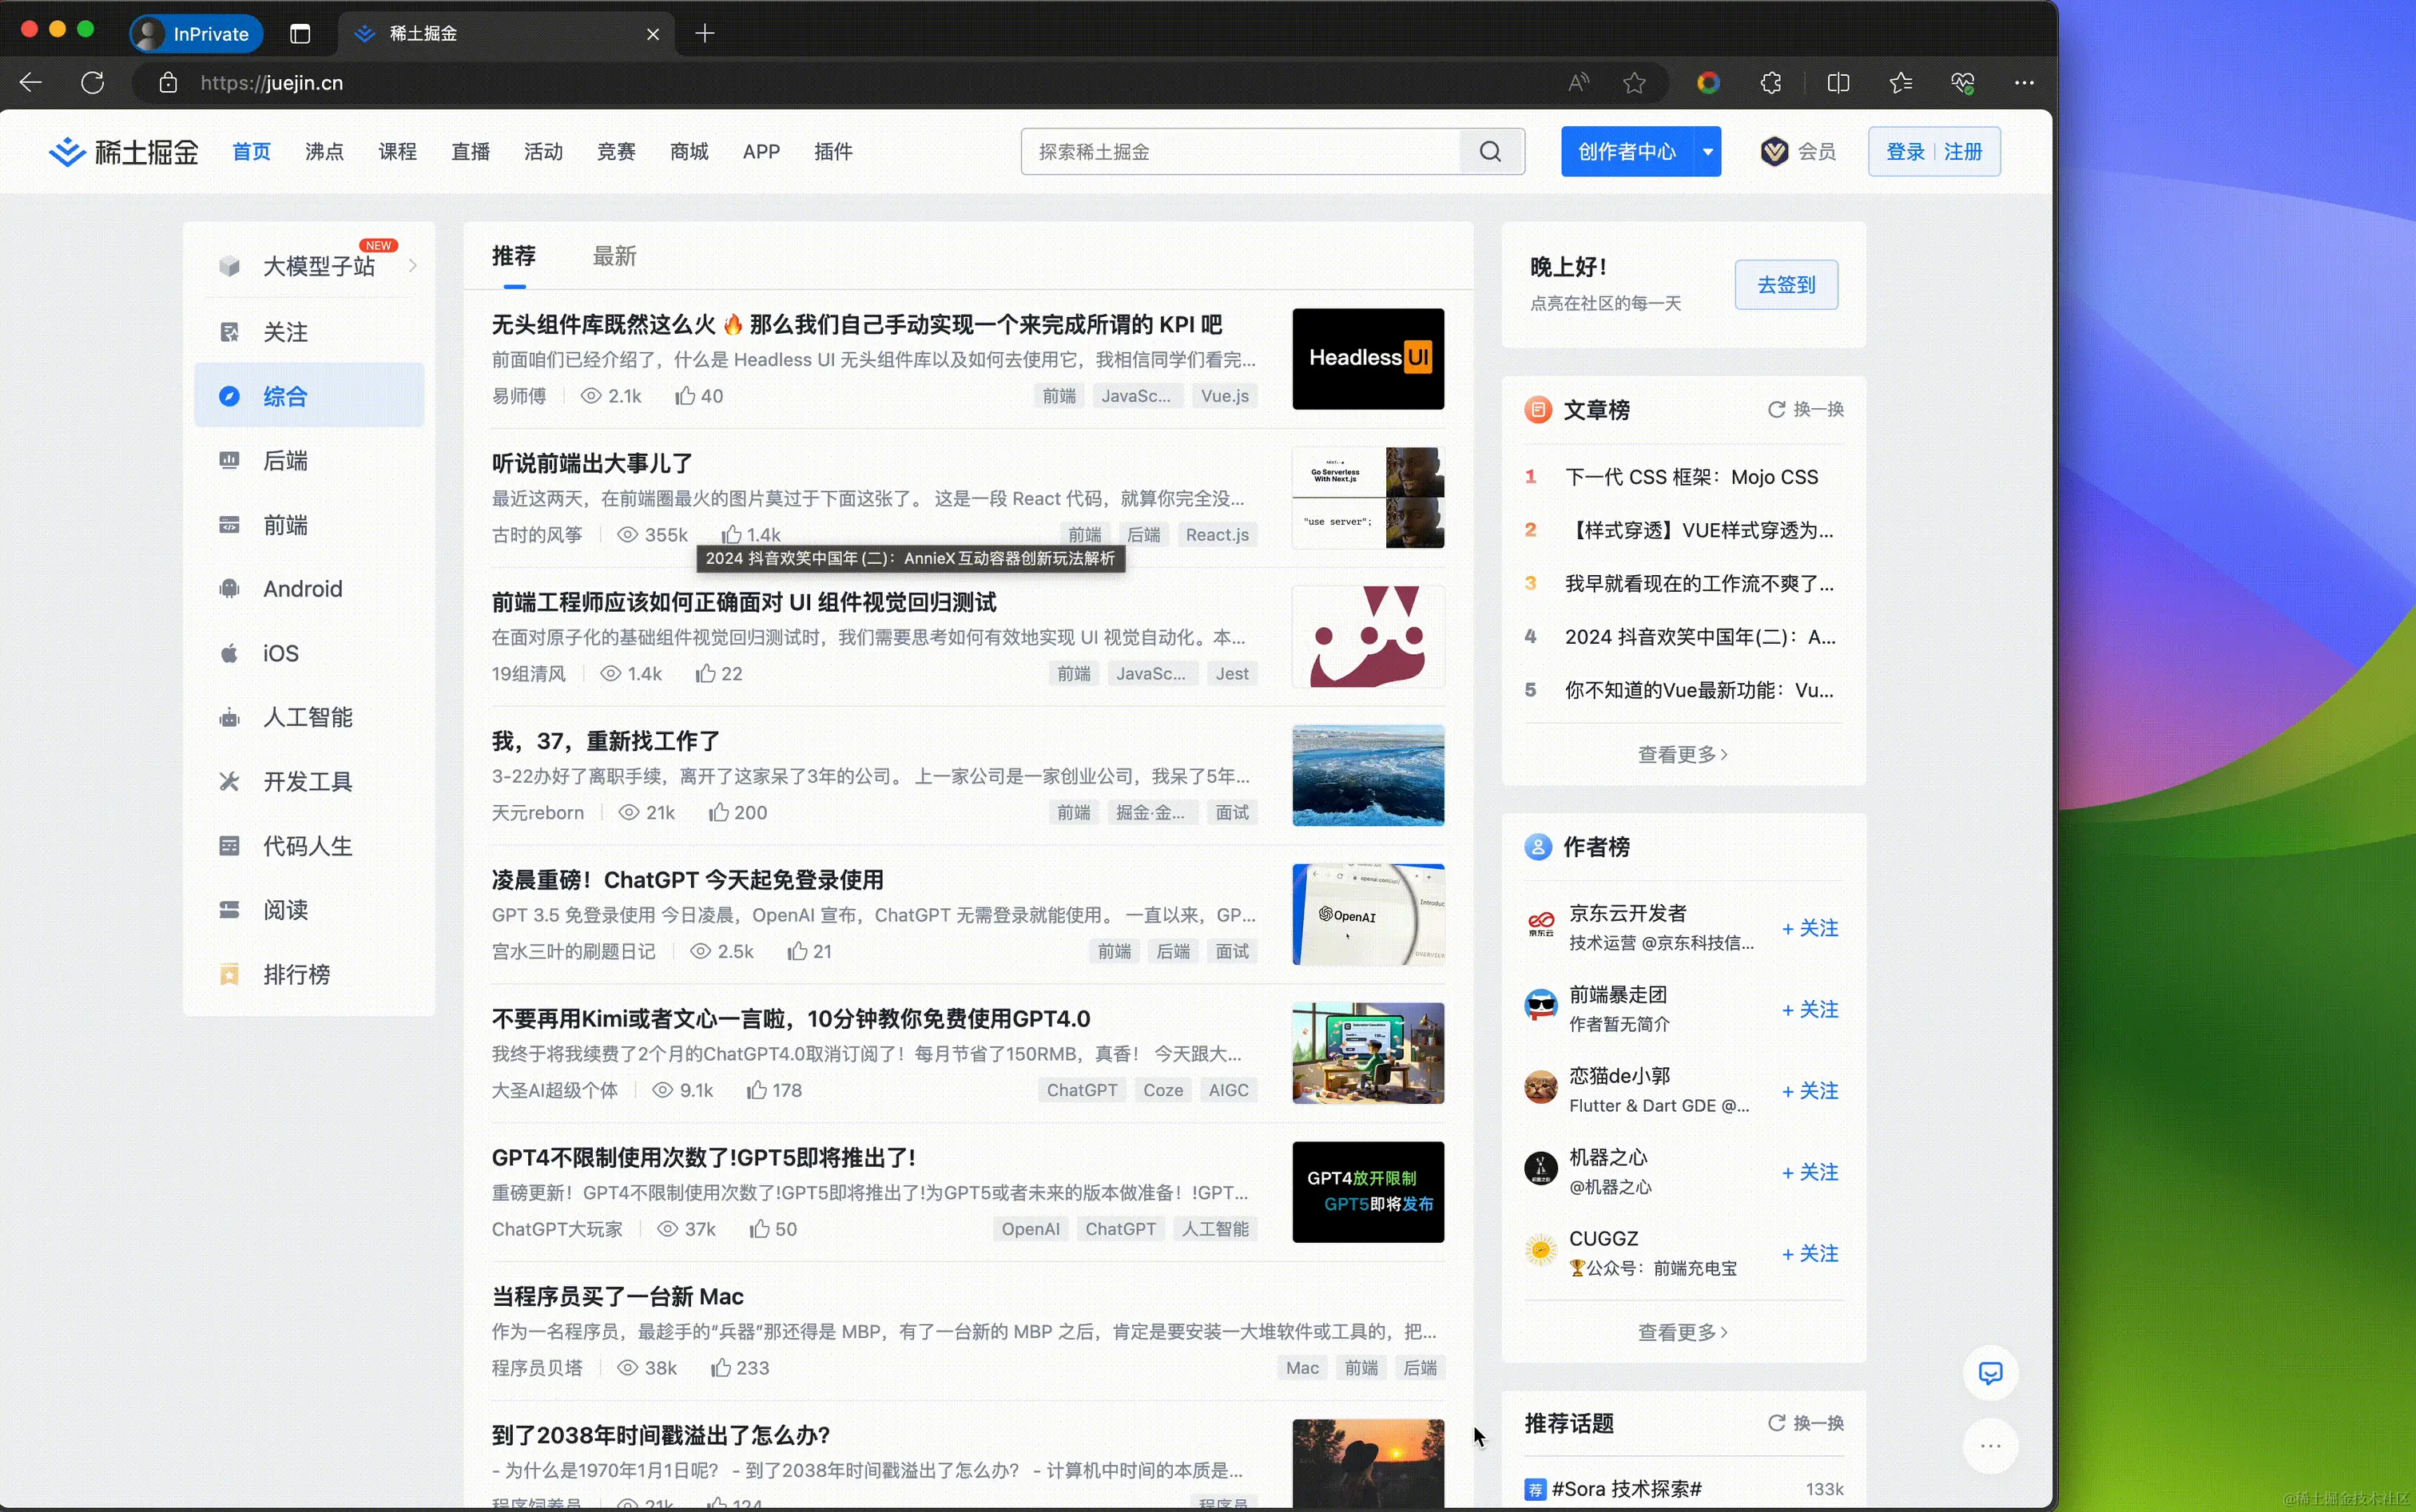Open the member badge icon 会员
The width and height of the screenshot is (2416, 1512).
click(1797, 151)
